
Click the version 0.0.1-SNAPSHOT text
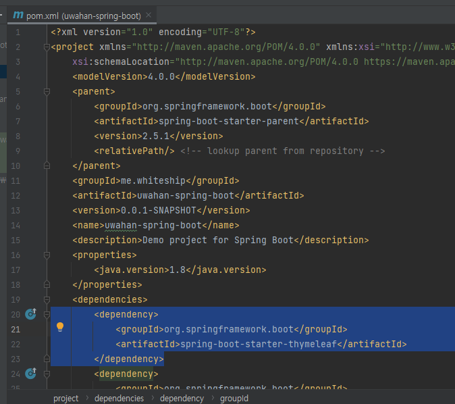159,210
